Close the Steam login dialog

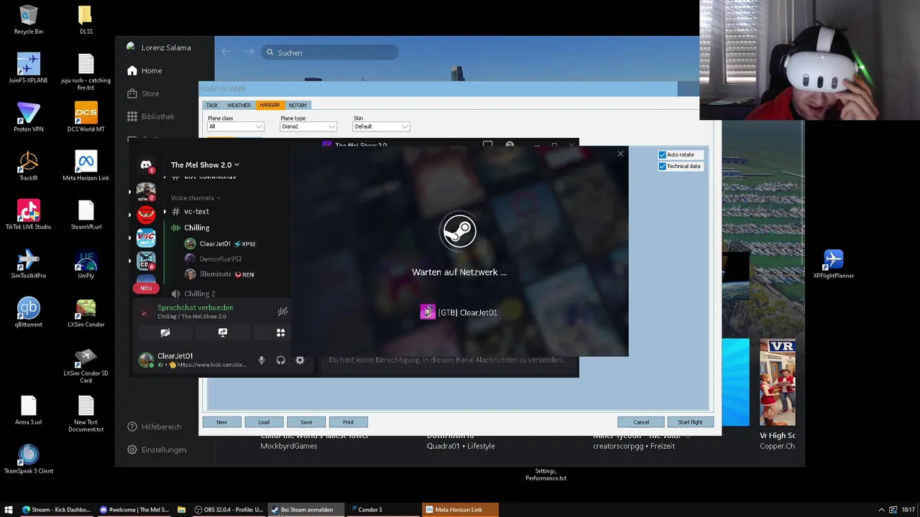tap(620, 154)
